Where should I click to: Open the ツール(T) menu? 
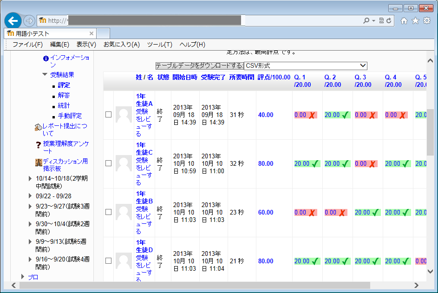click(160, 45)
